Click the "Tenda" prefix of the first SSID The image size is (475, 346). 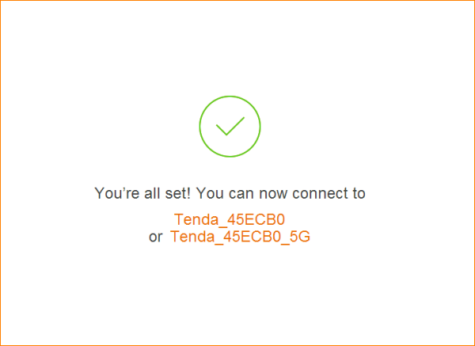[x=196, y=219]
